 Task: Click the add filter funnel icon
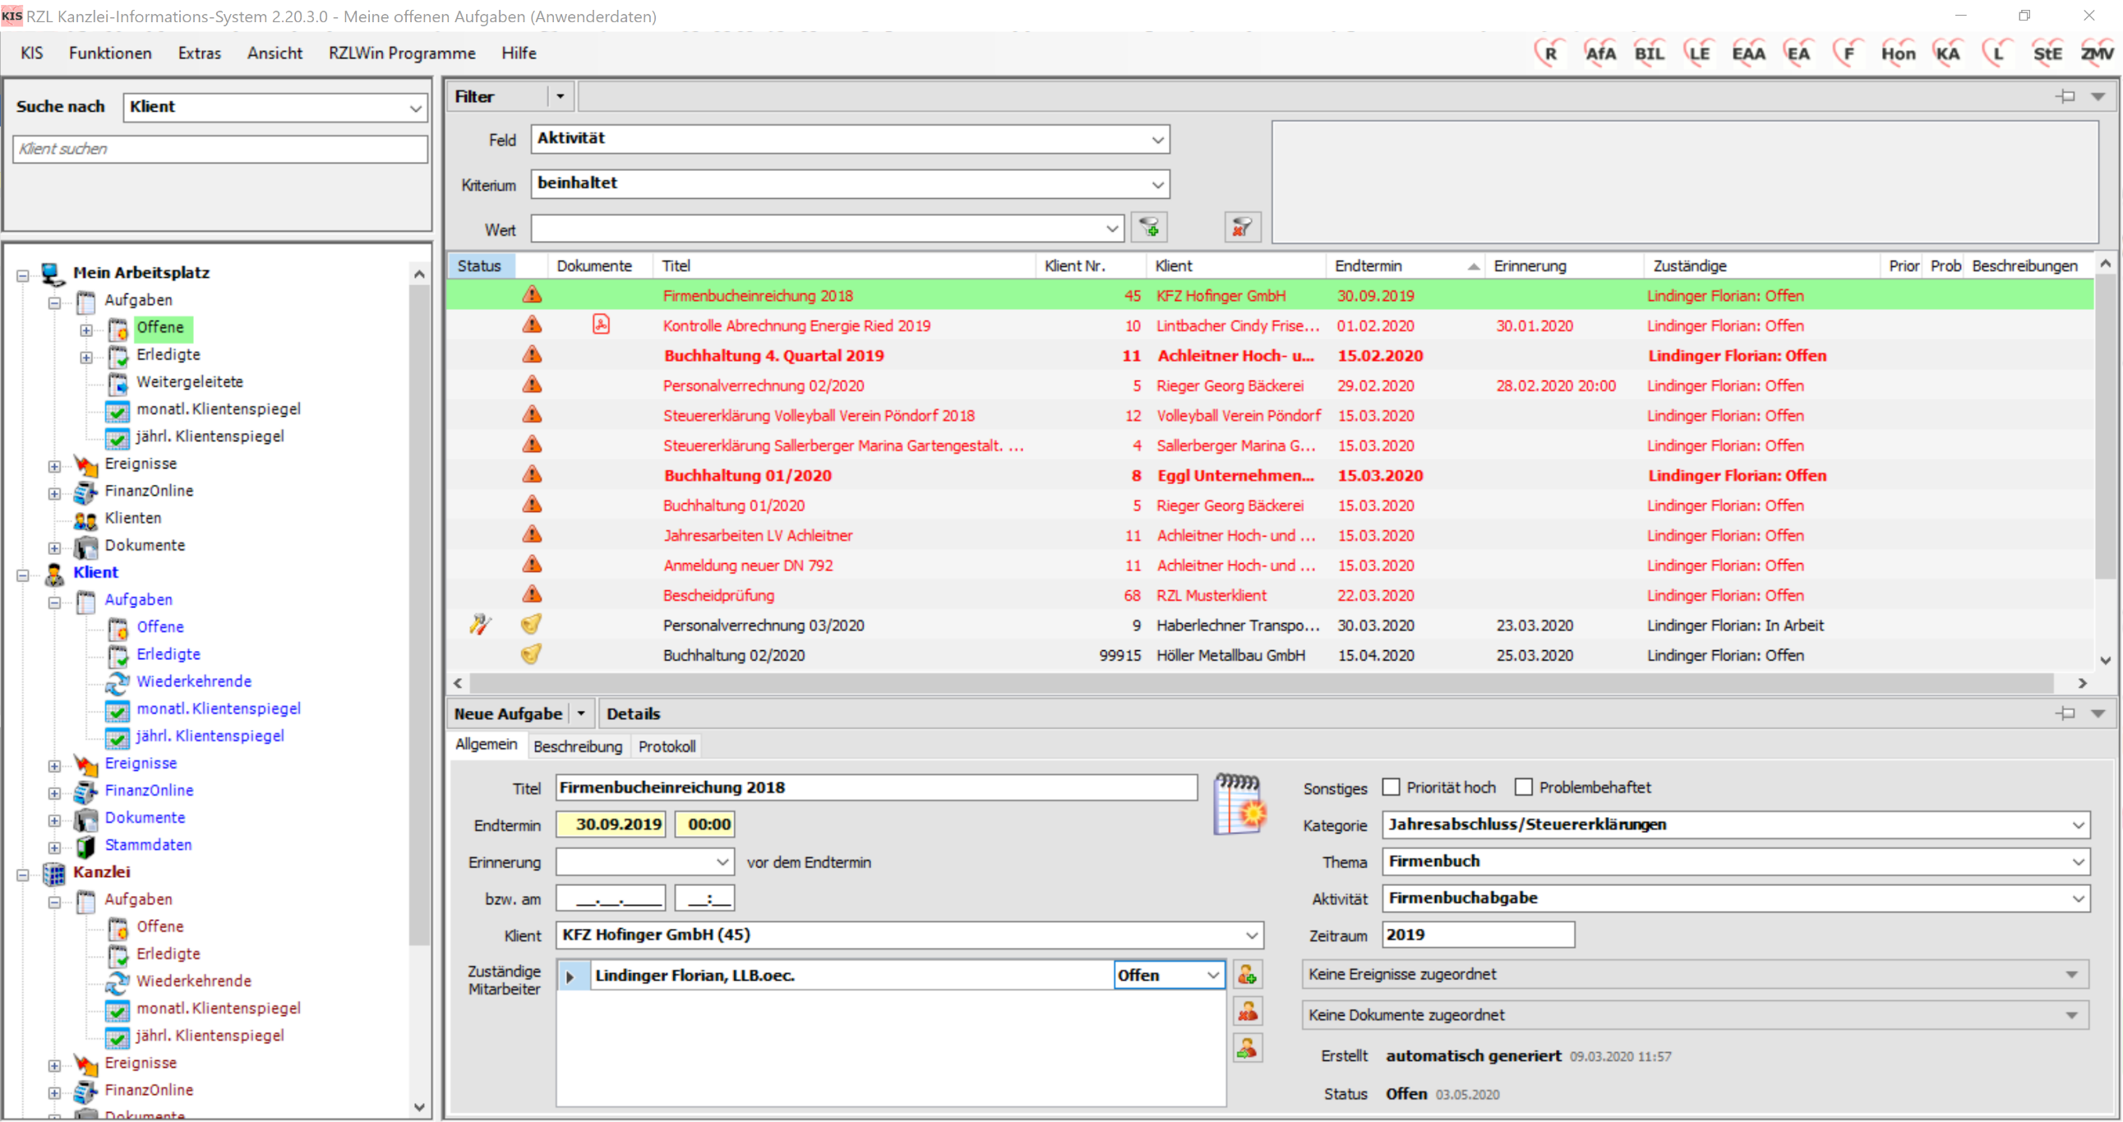[1149, 228]
